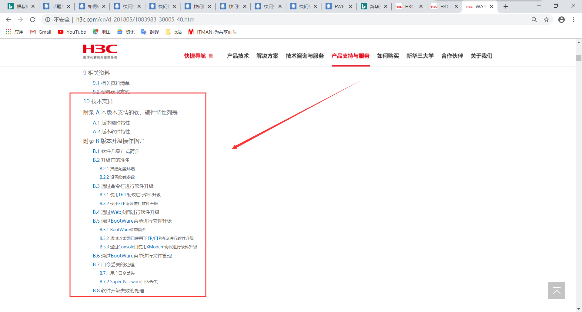The width and height of the screenshot is (582, 312).
Task: Open the Chrome profile account icon
Action: (x=561, y=20)
